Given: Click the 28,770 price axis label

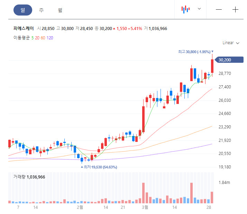Looking at the screenshot, I should (x=225, y=74).
